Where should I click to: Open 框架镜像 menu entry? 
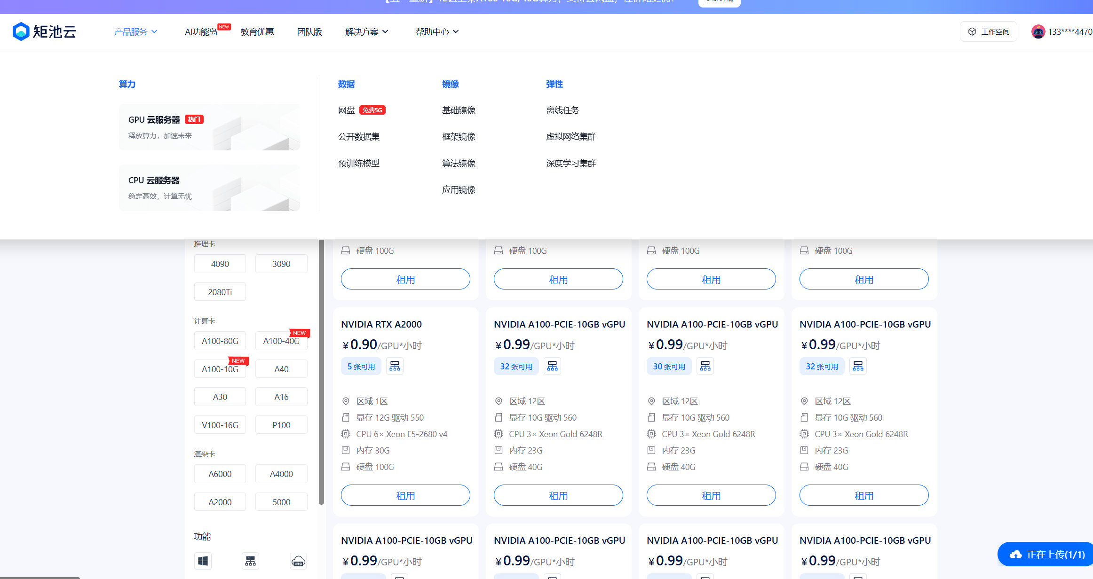tap(459, 136)
